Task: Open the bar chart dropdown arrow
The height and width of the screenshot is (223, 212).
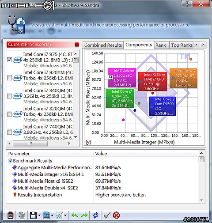Action: pos(52,215)
